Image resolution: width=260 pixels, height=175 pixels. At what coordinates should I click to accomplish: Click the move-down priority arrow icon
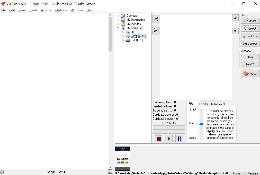click(235, 31)
